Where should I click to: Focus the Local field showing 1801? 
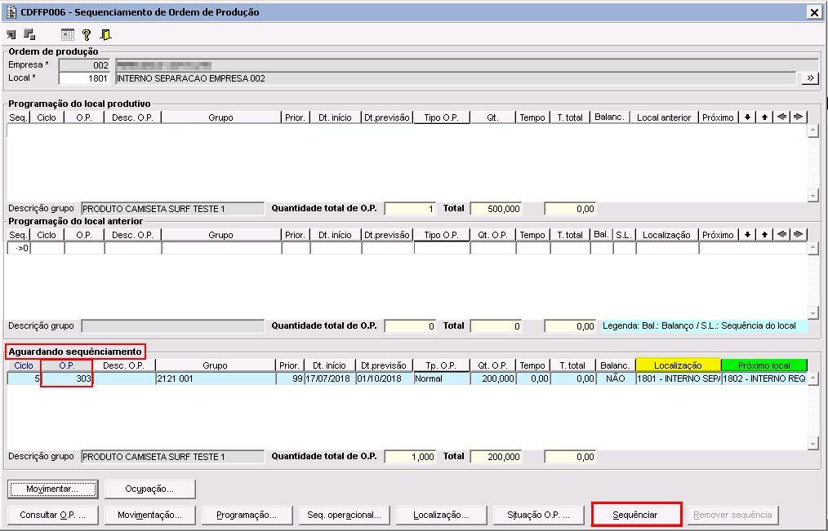(x=84, y=78)
